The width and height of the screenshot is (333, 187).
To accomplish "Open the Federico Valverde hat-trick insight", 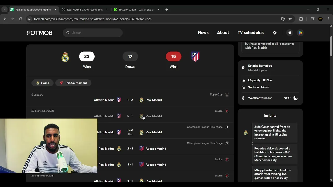I will pyautogui.click(x=275, y=154).
